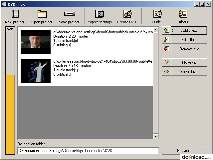Click the "Destination folder" label
The width and height of the screenshot is (213, 160).
point(31,144)
